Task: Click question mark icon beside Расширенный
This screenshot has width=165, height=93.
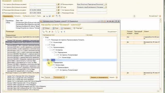Action: pos(67,77)
